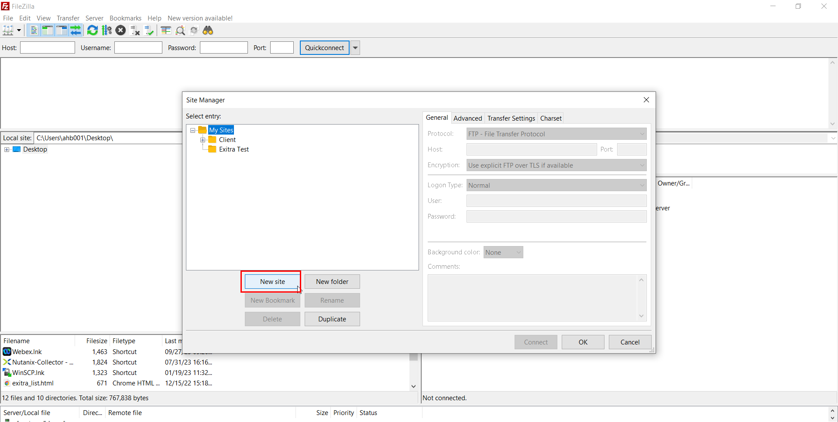Image resolution: width=838 pixels, height=422 pixels.
Task: Toggle message log display icon
Action: click(x=33, y=30)
